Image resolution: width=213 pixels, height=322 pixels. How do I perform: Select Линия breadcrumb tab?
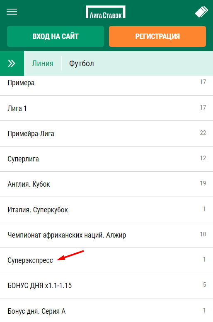coord(43,63)
